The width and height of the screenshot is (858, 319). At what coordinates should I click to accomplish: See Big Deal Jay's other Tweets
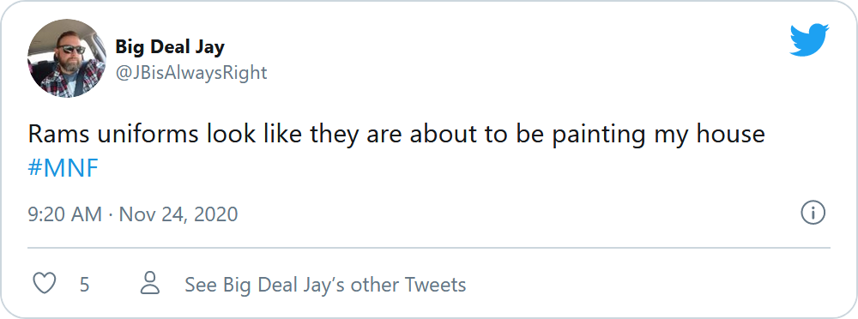pyautogui.click(x=325, y=285)
